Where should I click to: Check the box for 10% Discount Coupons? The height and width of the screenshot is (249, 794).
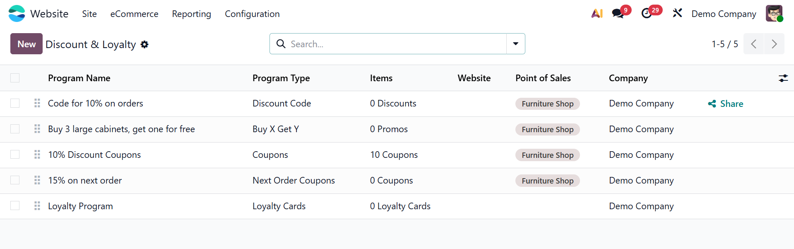[15, 155]
